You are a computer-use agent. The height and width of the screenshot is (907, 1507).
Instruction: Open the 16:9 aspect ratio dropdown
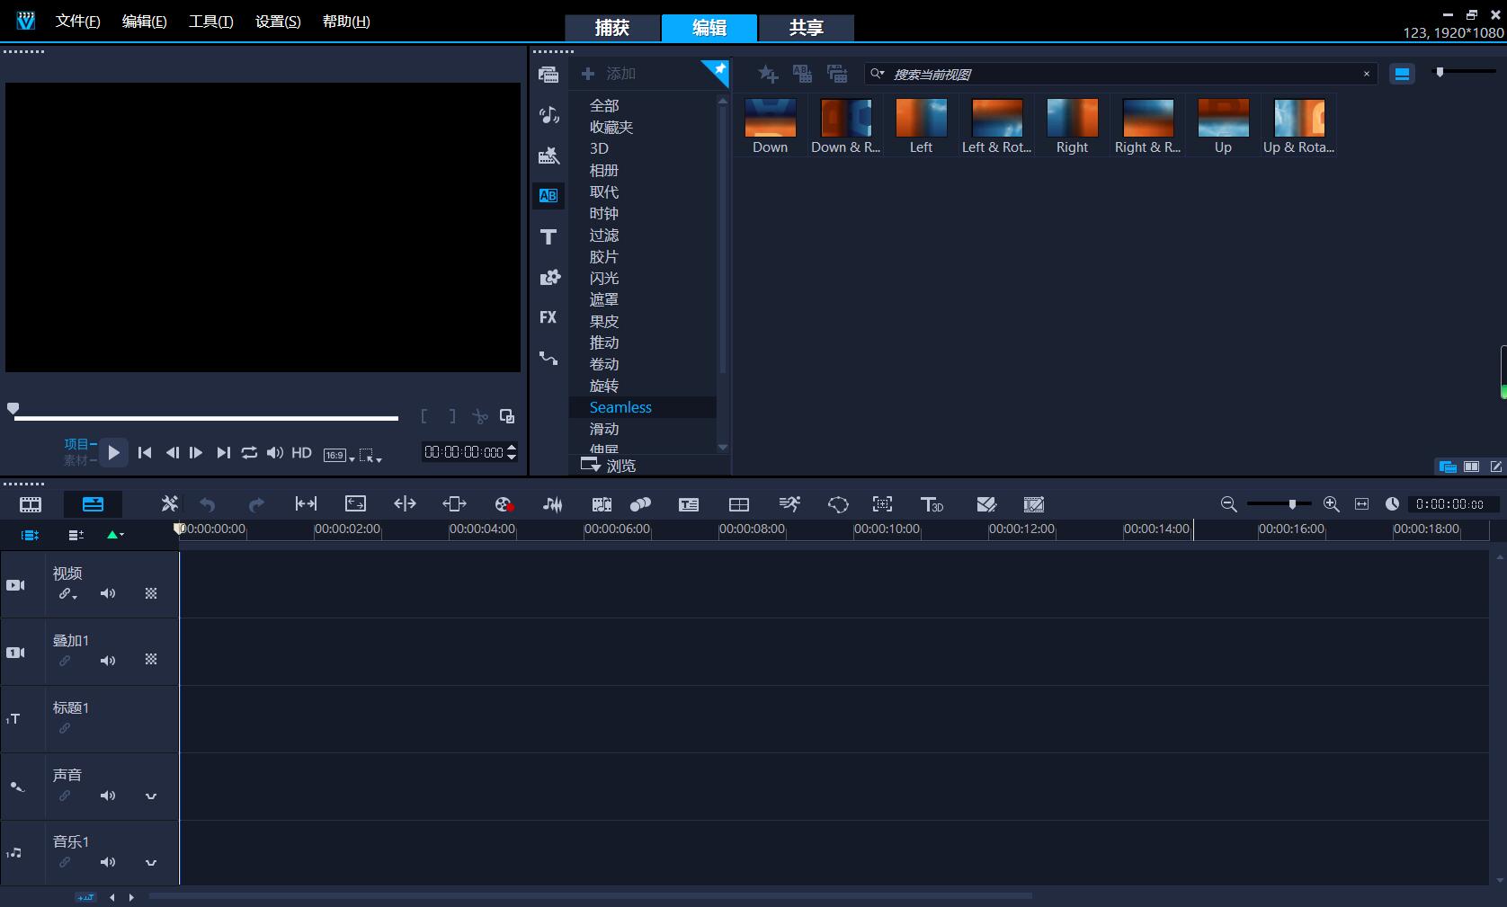pyautogui.click(x=339, y=456)
